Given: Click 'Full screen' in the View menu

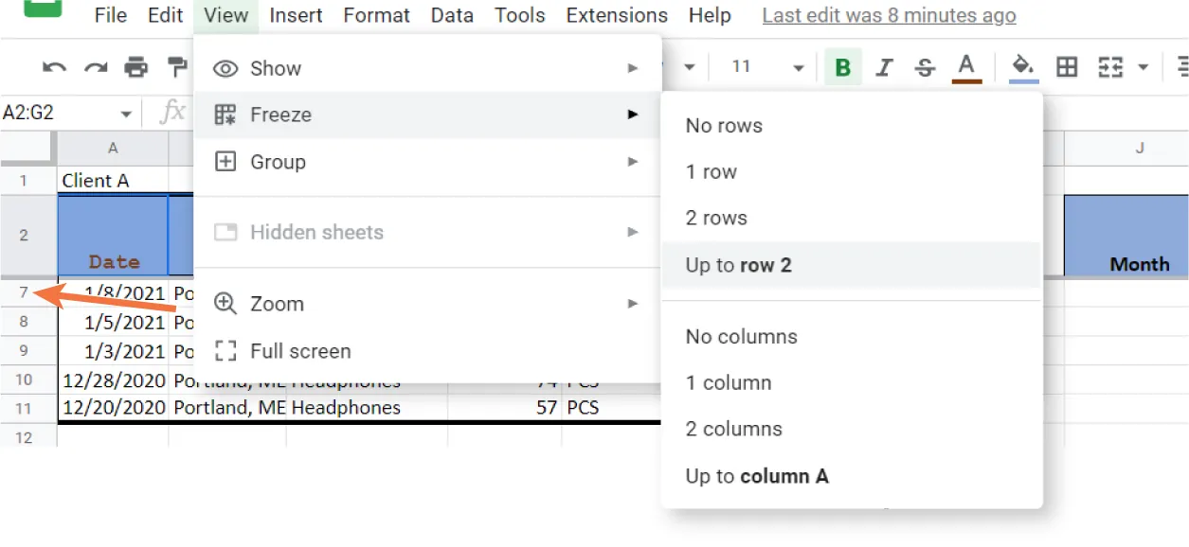Looking at the screenshot, I should point(303,350).
